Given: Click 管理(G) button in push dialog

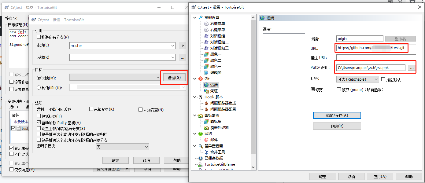Looking at the screenshot, I should coord(174,78).
